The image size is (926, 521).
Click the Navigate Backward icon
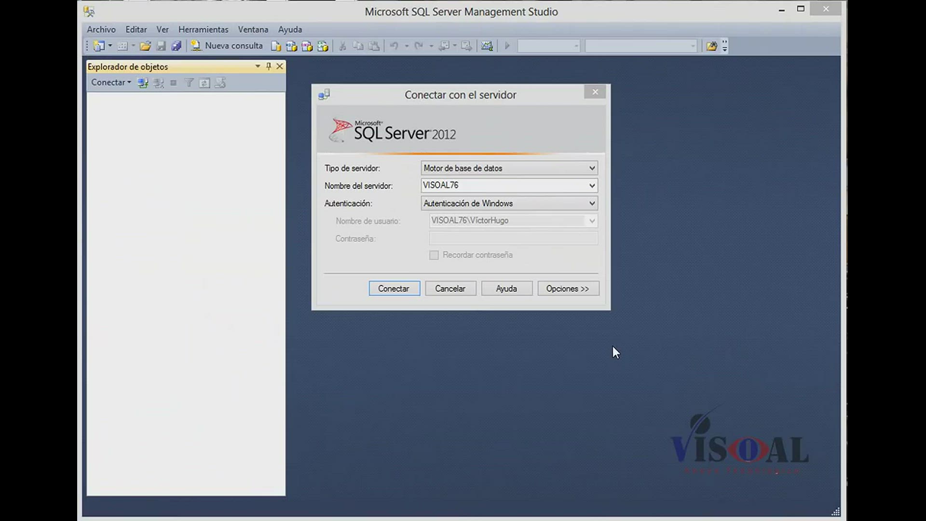pyautogui.click(x=444, y=46)
